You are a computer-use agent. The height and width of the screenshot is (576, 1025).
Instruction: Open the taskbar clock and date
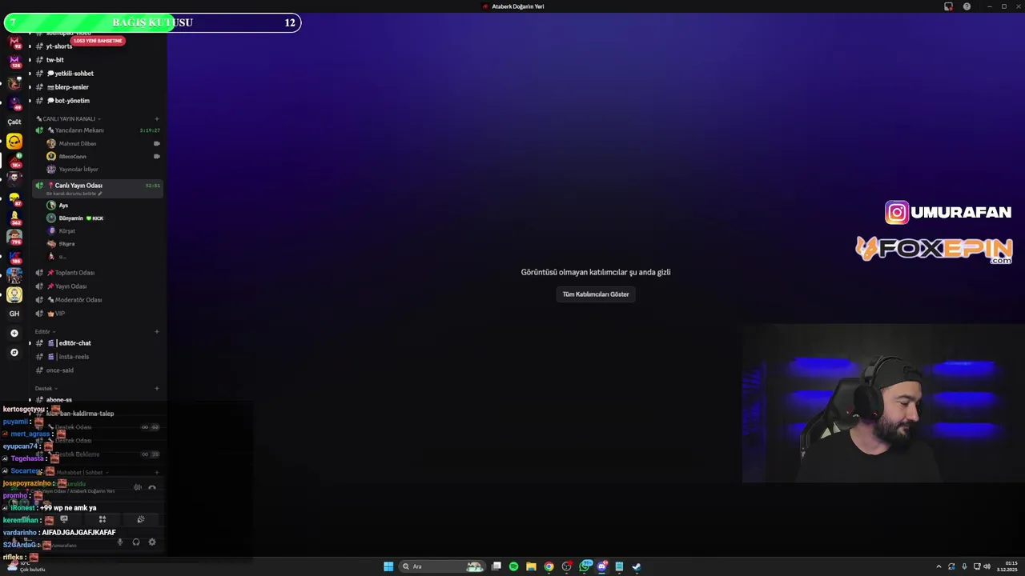[x=1007, y=566]
